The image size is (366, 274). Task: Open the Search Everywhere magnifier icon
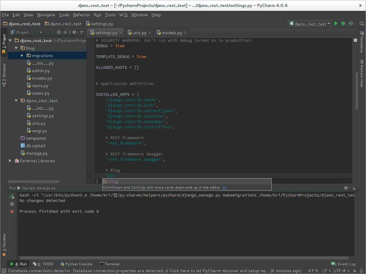(x=362, y=23)
